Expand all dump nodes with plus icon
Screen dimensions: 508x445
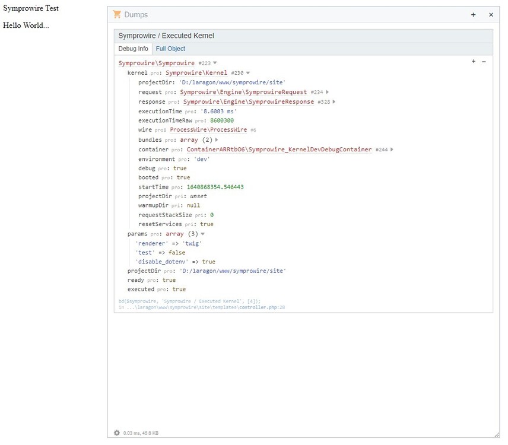coord(474,62)
